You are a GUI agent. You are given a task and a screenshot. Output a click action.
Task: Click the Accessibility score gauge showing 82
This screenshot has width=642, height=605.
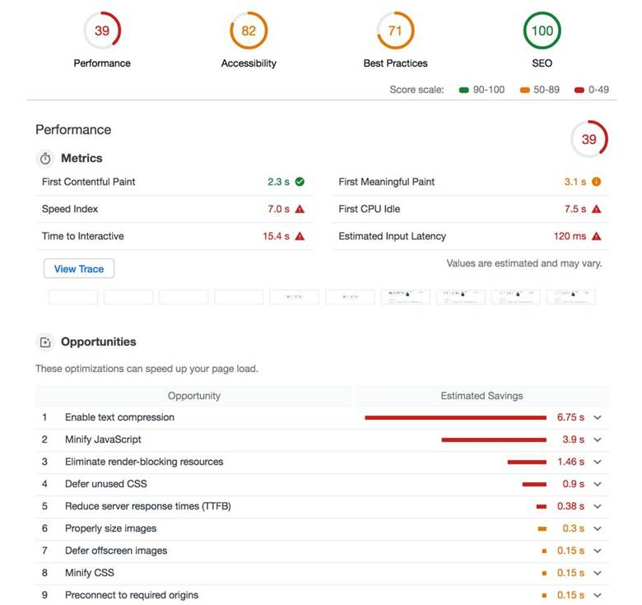pos(249,30)
